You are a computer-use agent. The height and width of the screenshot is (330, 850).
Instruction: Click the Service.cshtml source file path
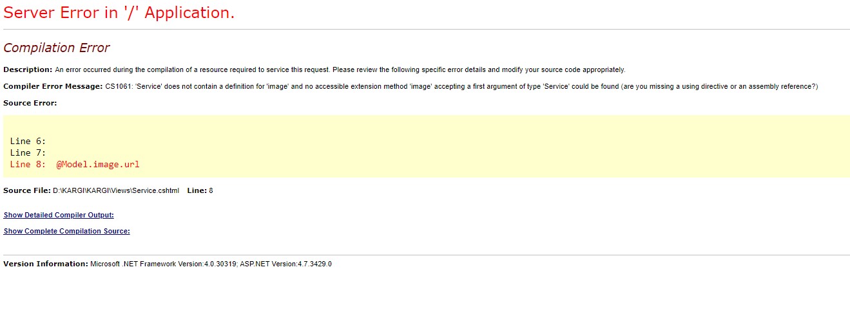point(116,190)
